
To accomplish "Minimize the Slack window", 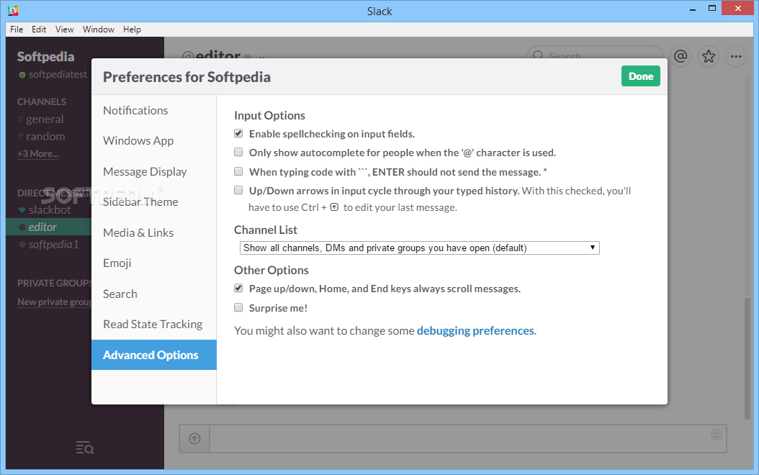I will [693, 9].
